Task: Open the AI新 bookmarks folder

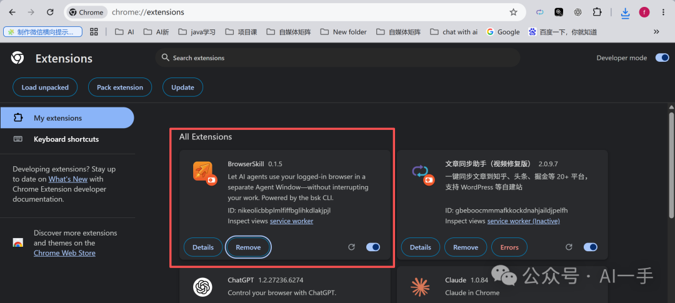Action: (156, 31)
